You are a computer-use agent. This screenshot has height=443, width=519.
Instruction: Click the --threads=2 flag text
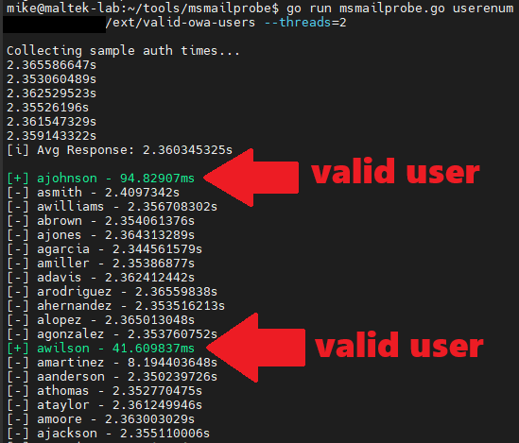[305, 23]
